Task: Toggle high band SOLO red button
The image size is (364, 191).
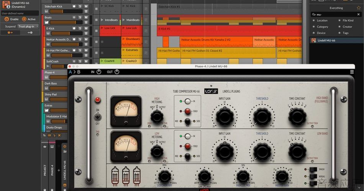Action: click(188, 111)
